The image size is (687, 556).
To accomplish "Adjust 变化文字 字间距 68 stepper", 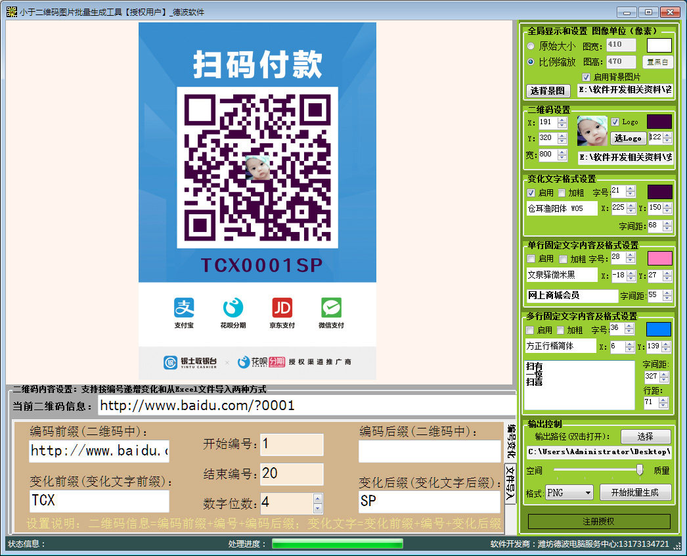I will click(x=667, y=226).
